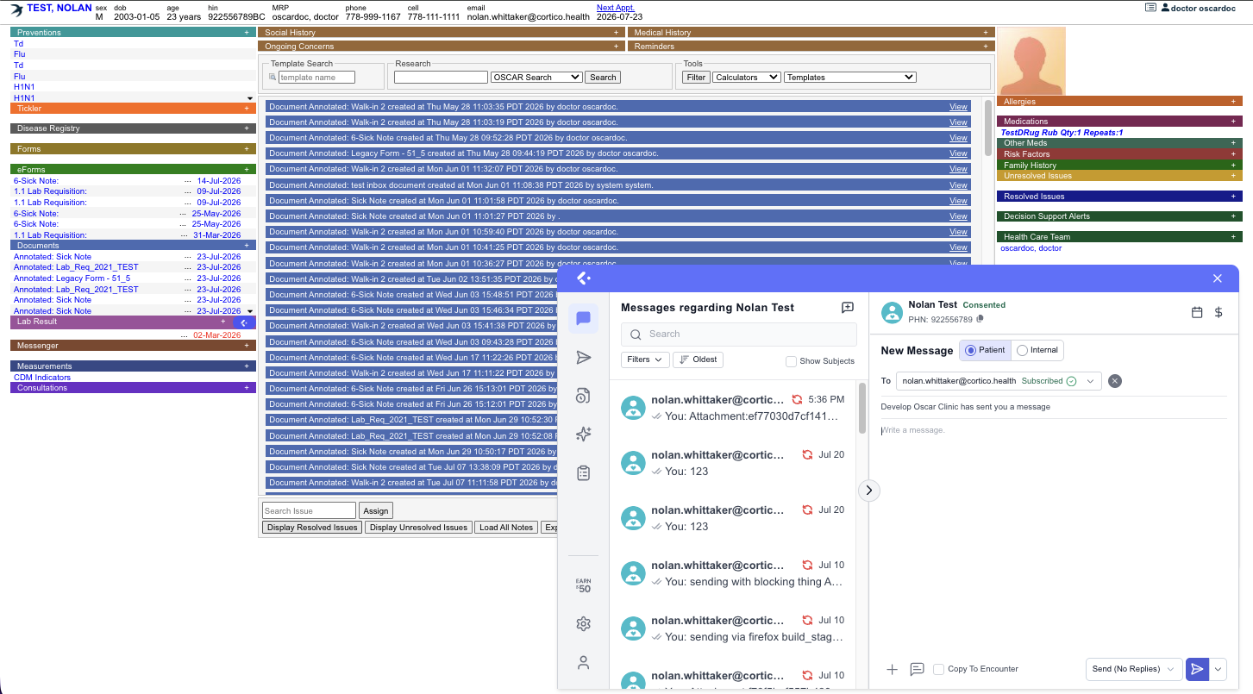Add a Medications entry with plus
The height and width of the screenshot is (694, 1253).
[1233, 122]
